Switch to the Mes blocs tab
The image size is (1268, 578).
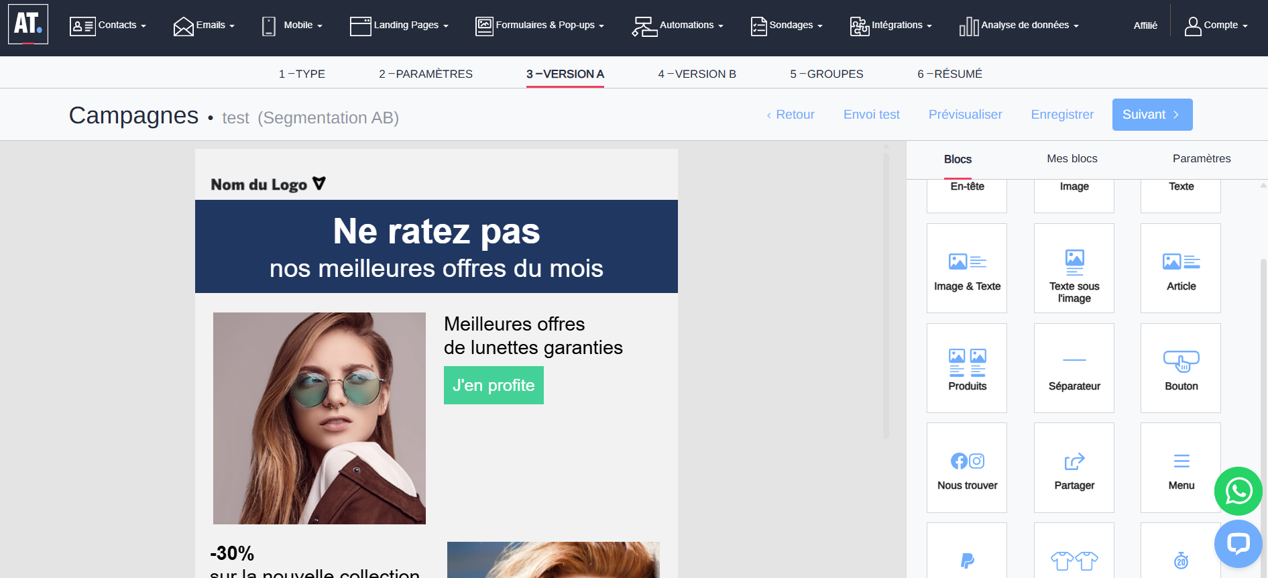coord(1072,159)
